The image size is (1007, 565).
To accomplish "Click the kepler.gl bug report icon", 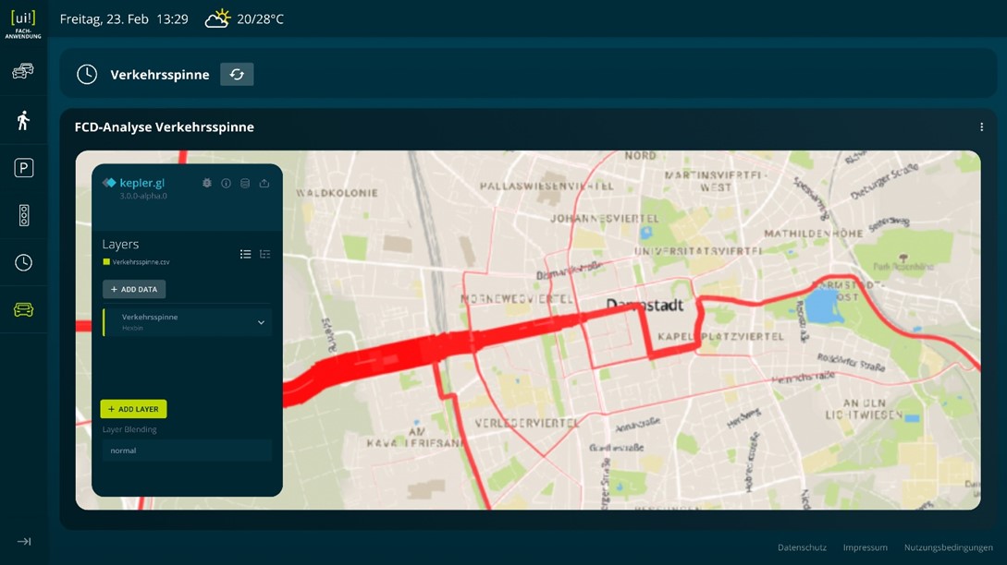I will click(x=207, y=184).
